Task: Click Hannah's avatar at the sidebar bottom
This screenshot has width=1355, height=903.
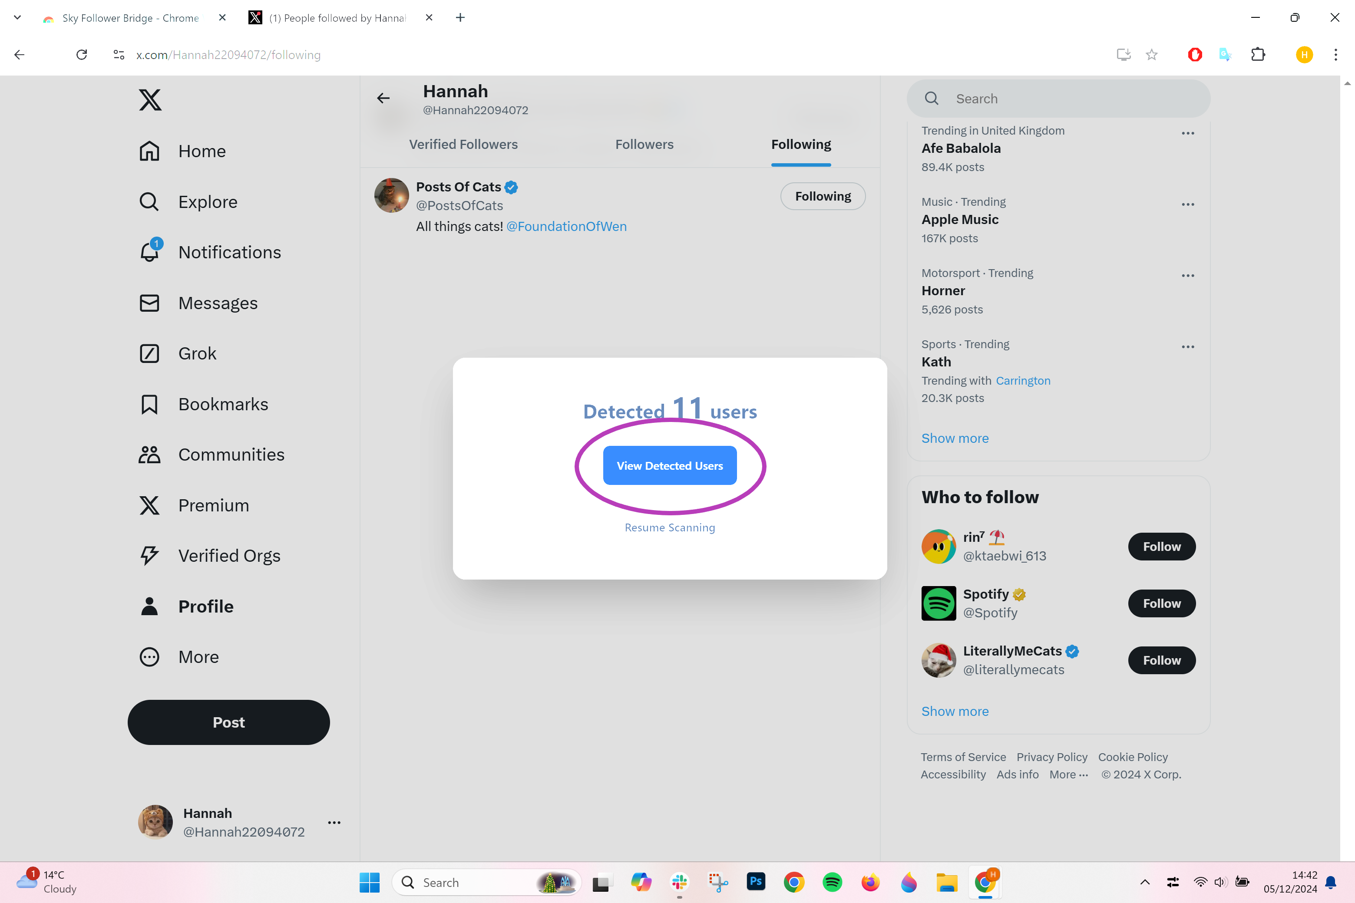Action: point(155,822)
